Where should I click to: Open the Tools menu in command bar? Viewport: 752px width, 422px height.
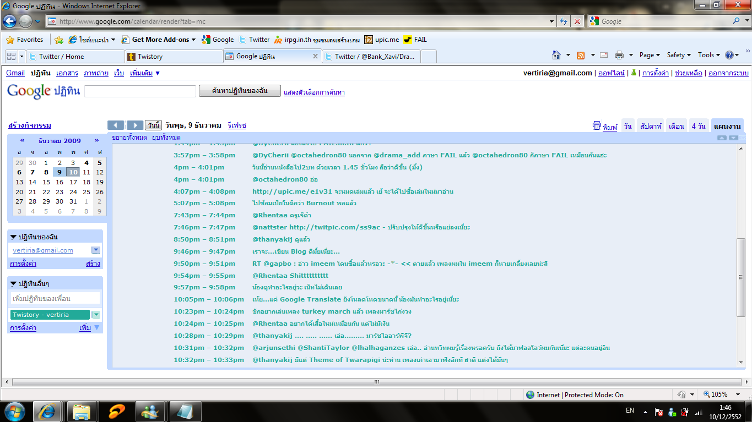709,55
